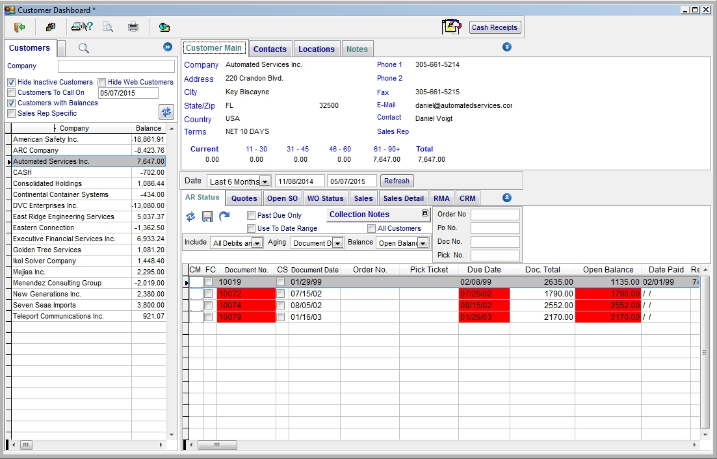
Task: Expand the Aging dropdown
Action: (337, 243)
